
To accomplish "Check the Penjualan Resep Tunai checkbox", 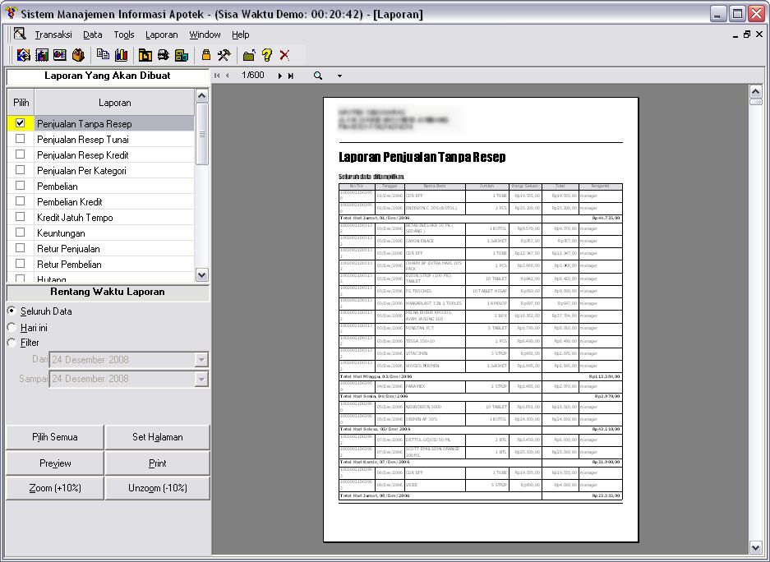I will pyautogui.click(x=21, y=139).
